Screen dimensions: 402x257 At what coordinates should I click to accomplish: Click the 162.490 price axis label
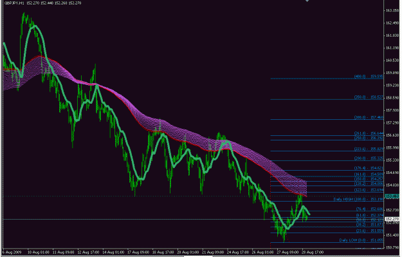[392, 23]
